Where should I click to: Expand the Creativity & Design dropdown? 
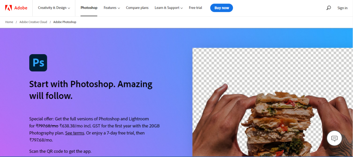(54, 8)
